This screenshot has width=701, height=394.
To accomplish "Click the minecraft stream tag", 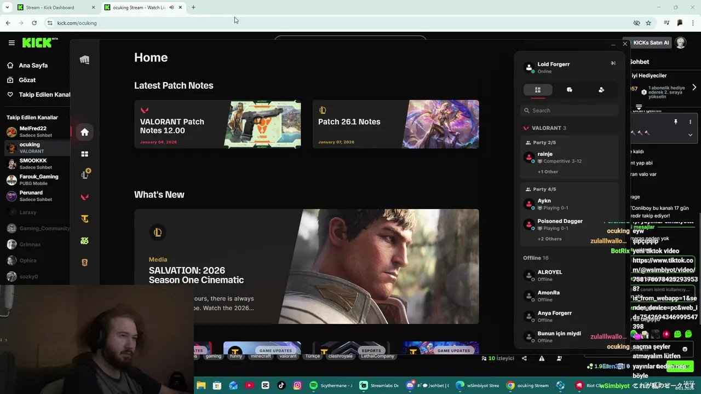I will click(x=261, y=356).
